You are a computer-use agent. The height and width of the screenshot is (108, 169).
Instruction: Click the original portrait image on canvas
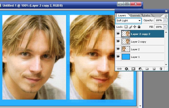34,57
